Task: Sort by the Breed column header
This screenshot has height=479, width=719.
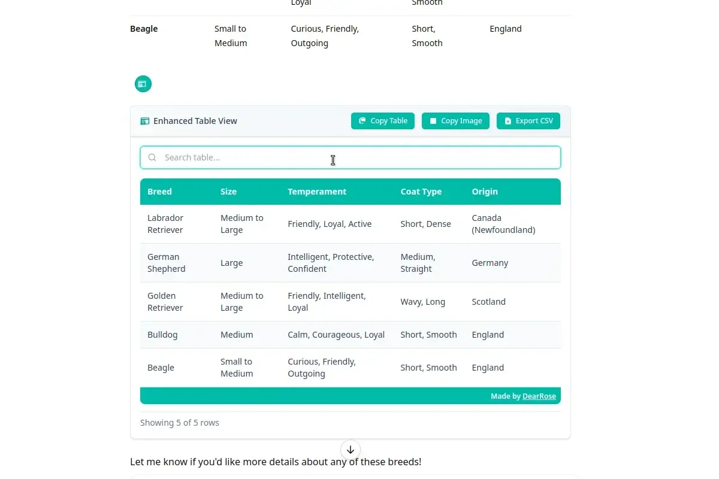Action: (x=159, y=192)
